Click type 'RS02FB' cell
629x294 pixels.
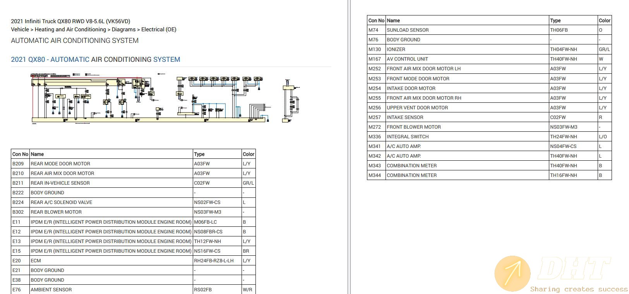[217, 289]
